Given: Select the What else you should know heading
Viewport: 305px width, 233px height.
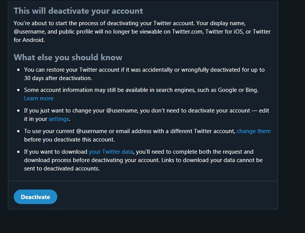Looking at the screenshot, I should pos(68,57).
